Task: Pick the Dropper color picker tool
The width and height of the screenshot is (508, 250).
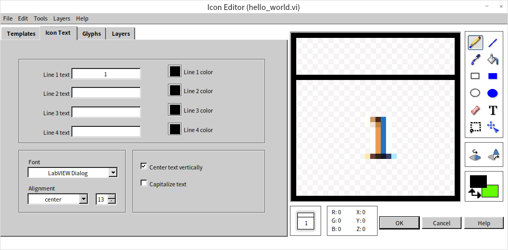Action: click(475, 59)
